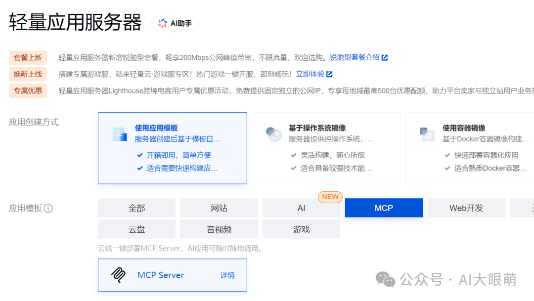Switch to the 网站 template tab
This screenshot has height=301, width=534.
tap(219, 208)
